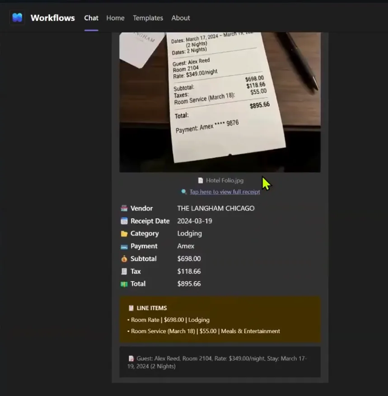Click the guest notes page icon
This screenshot has height=396, width=388.
click(131, 358)
